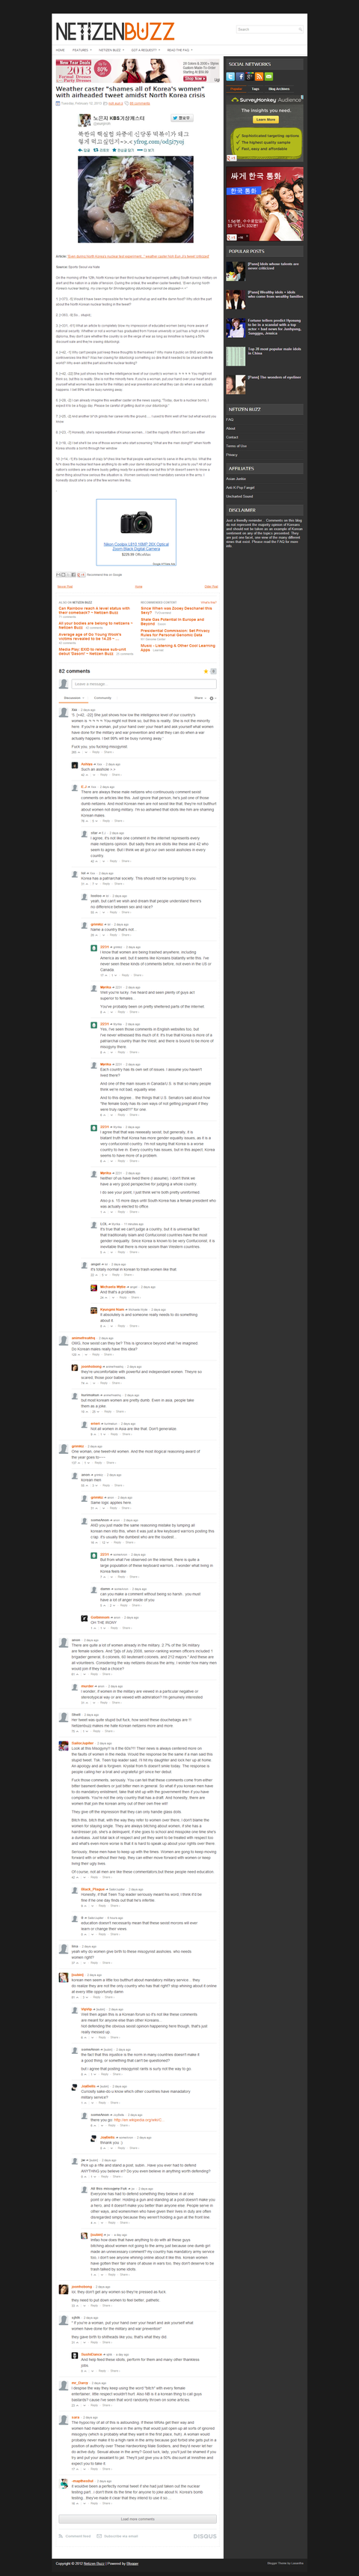Click the Nikon Coolpix camera ad thumbnail
359x2576 pixels.
137,523
